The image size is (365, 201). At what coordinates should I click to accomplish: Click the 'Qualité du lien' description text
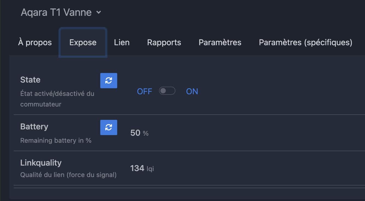[68, 175]
